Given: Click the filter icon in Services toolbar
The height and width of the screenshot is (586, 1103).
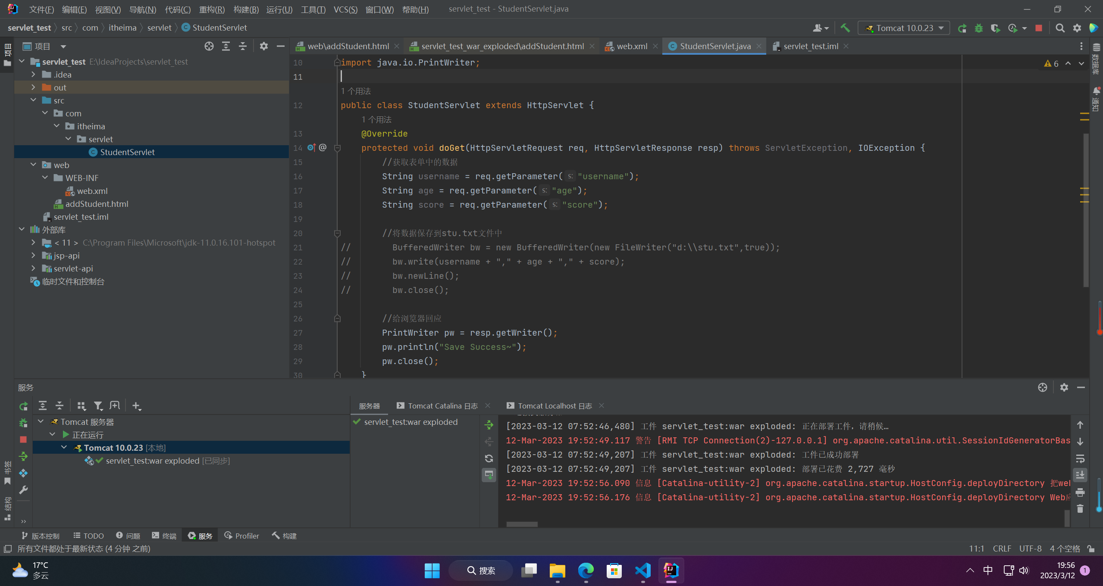Looking at the screenshot, I should [x=98, y=406].
